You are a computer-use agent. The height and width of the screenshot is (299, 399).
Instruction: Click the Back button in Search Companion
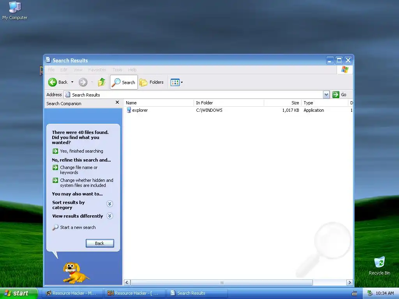[100, 243]
